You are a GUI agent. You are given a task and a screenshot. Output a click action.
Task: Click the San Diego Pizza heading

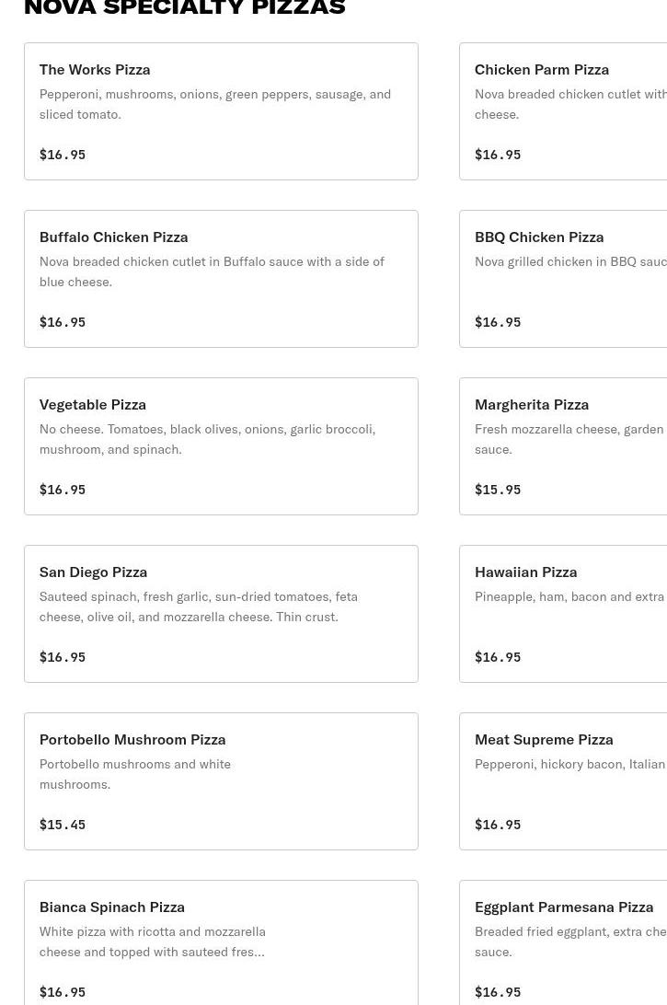[93, 572]
